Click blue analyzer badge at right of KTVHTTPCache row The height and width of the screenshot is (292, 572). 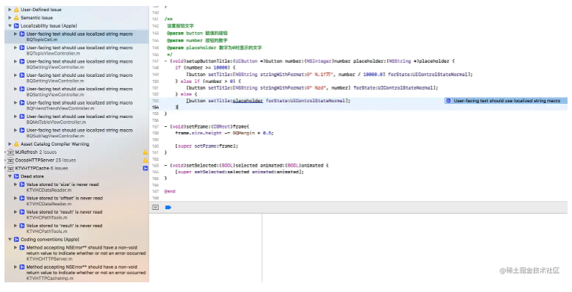(145, 168)
